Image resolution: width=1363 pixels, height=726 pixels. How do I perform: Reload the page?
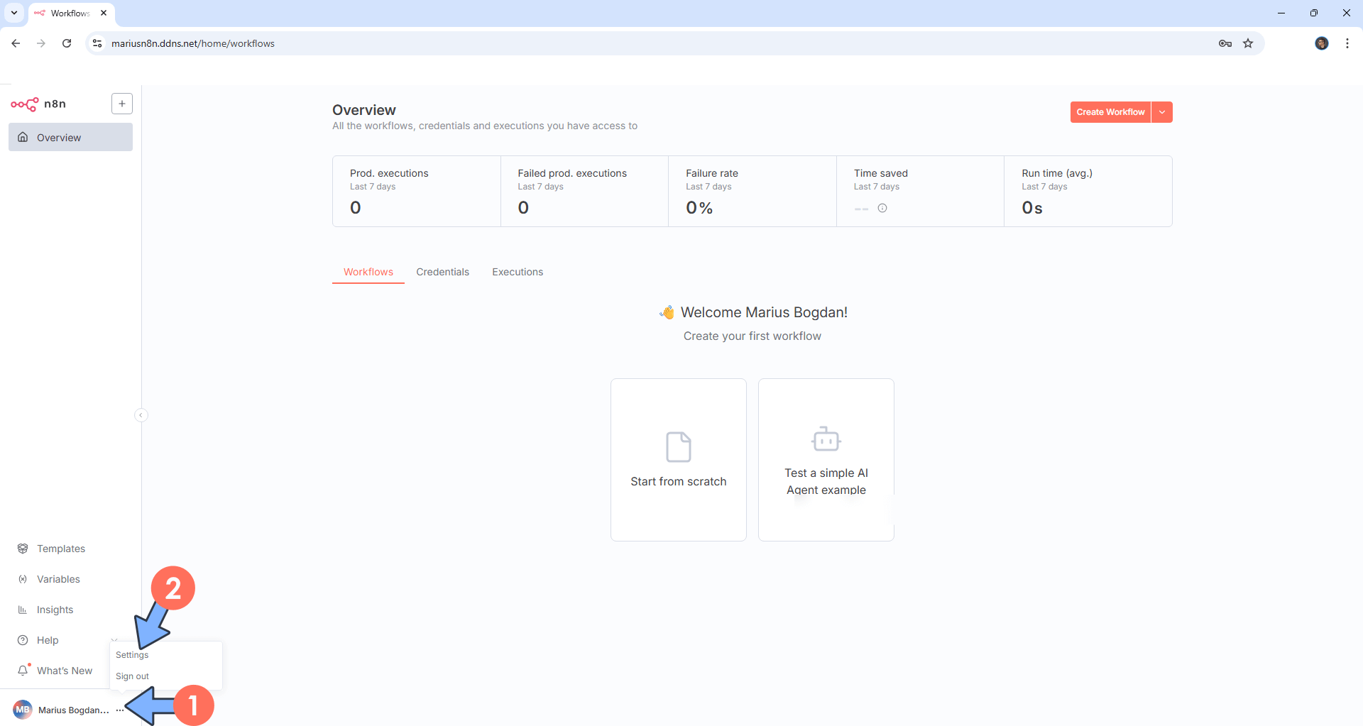[x=67, y=43]
